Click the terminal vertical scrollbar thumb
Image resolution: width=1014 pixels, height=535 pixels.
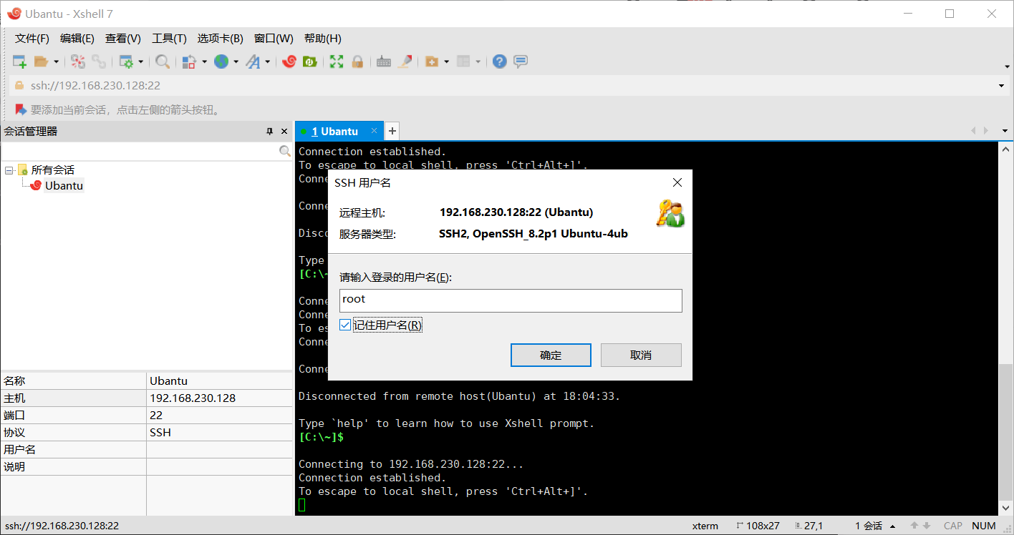pyautogui.click(x=1006, y=433)
